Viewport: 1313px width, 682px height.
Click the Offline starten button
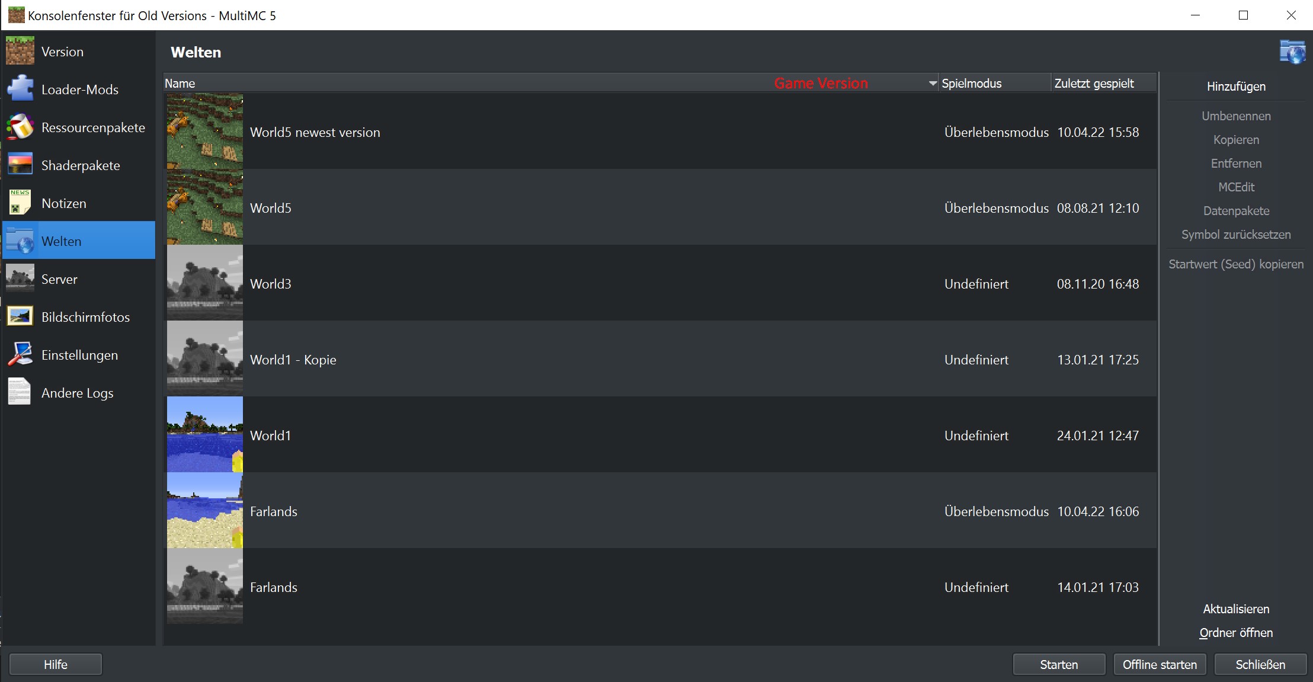click(1158, 664)
